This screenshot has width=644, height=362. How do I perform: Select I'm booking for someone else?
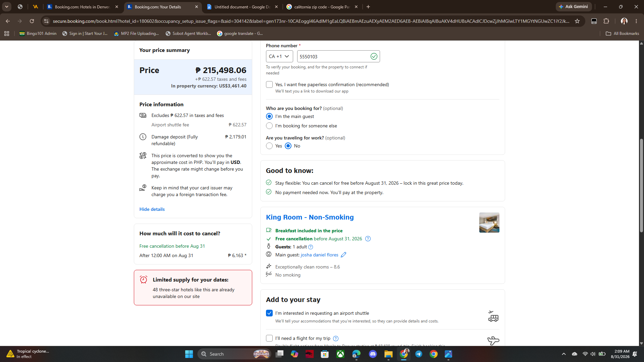click(x=269, y=126)
